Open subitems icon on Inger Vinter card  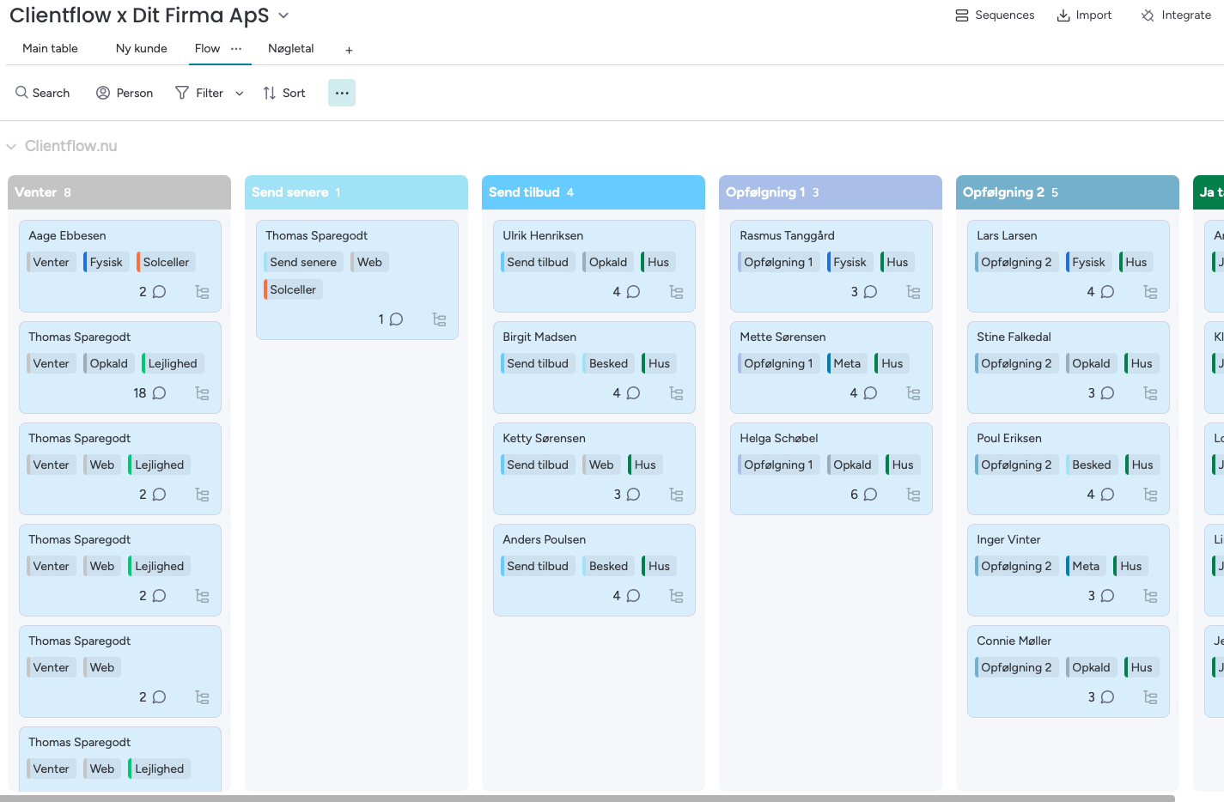tap(1150, 596)
